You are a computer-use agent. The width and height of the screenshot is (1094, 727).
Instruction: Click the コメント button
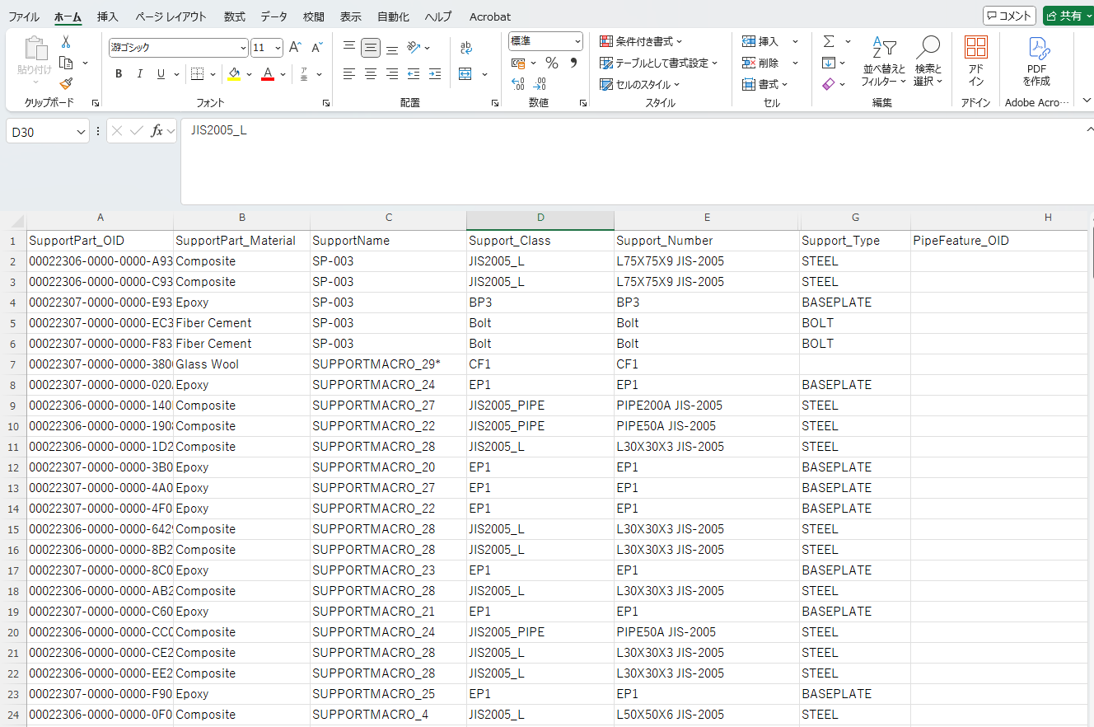[x=1009, y=16]
